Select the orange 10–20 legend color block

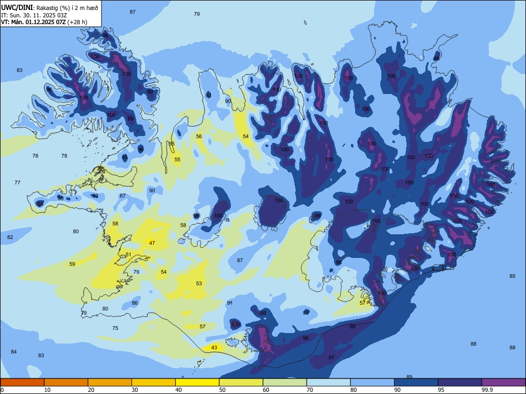pyautogui.click(x=66, y=382)
